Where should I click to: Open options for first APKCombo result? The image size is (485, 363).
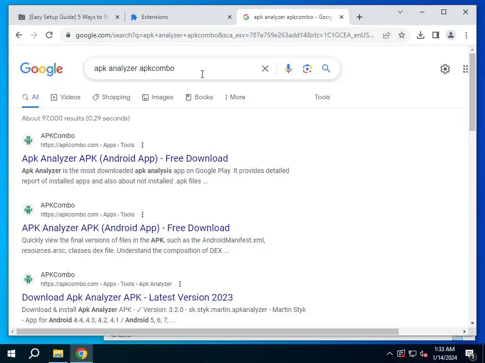(x=142, y=145)
